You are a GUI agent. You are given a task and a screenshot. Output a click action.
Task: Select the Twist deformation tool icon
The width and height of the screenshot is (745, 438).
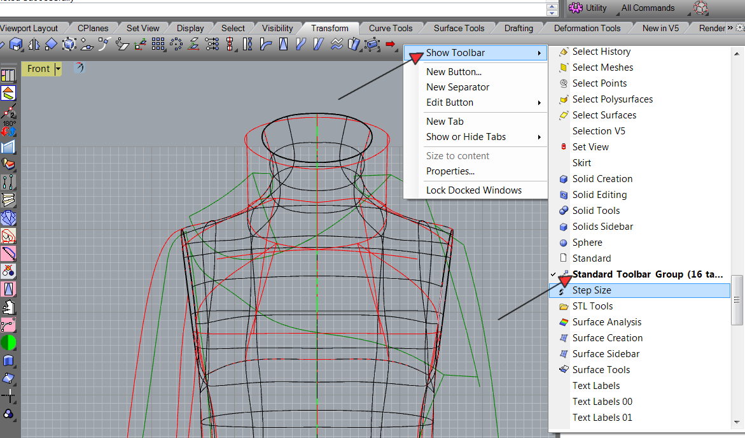[248, 44]
